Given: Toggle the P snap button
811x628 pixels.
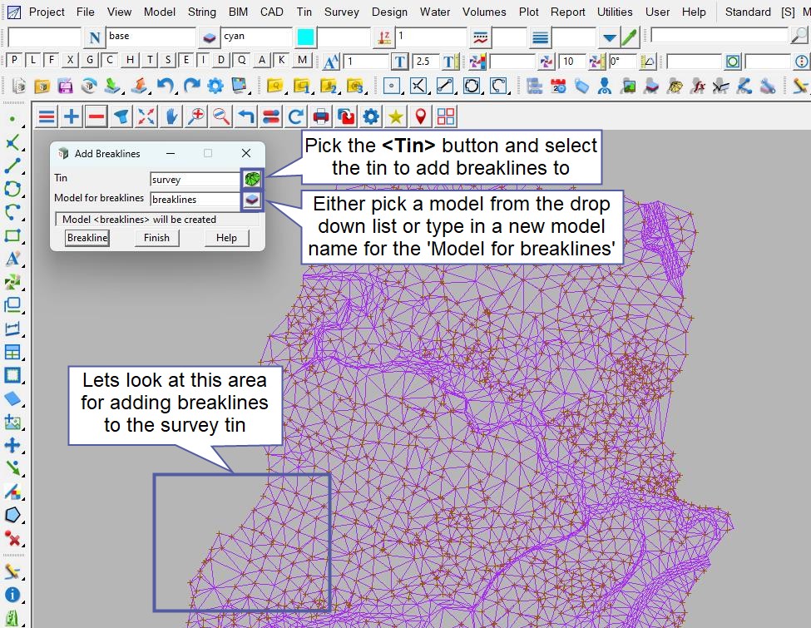Looking at the screenshot, I should (x=14, y=60).
